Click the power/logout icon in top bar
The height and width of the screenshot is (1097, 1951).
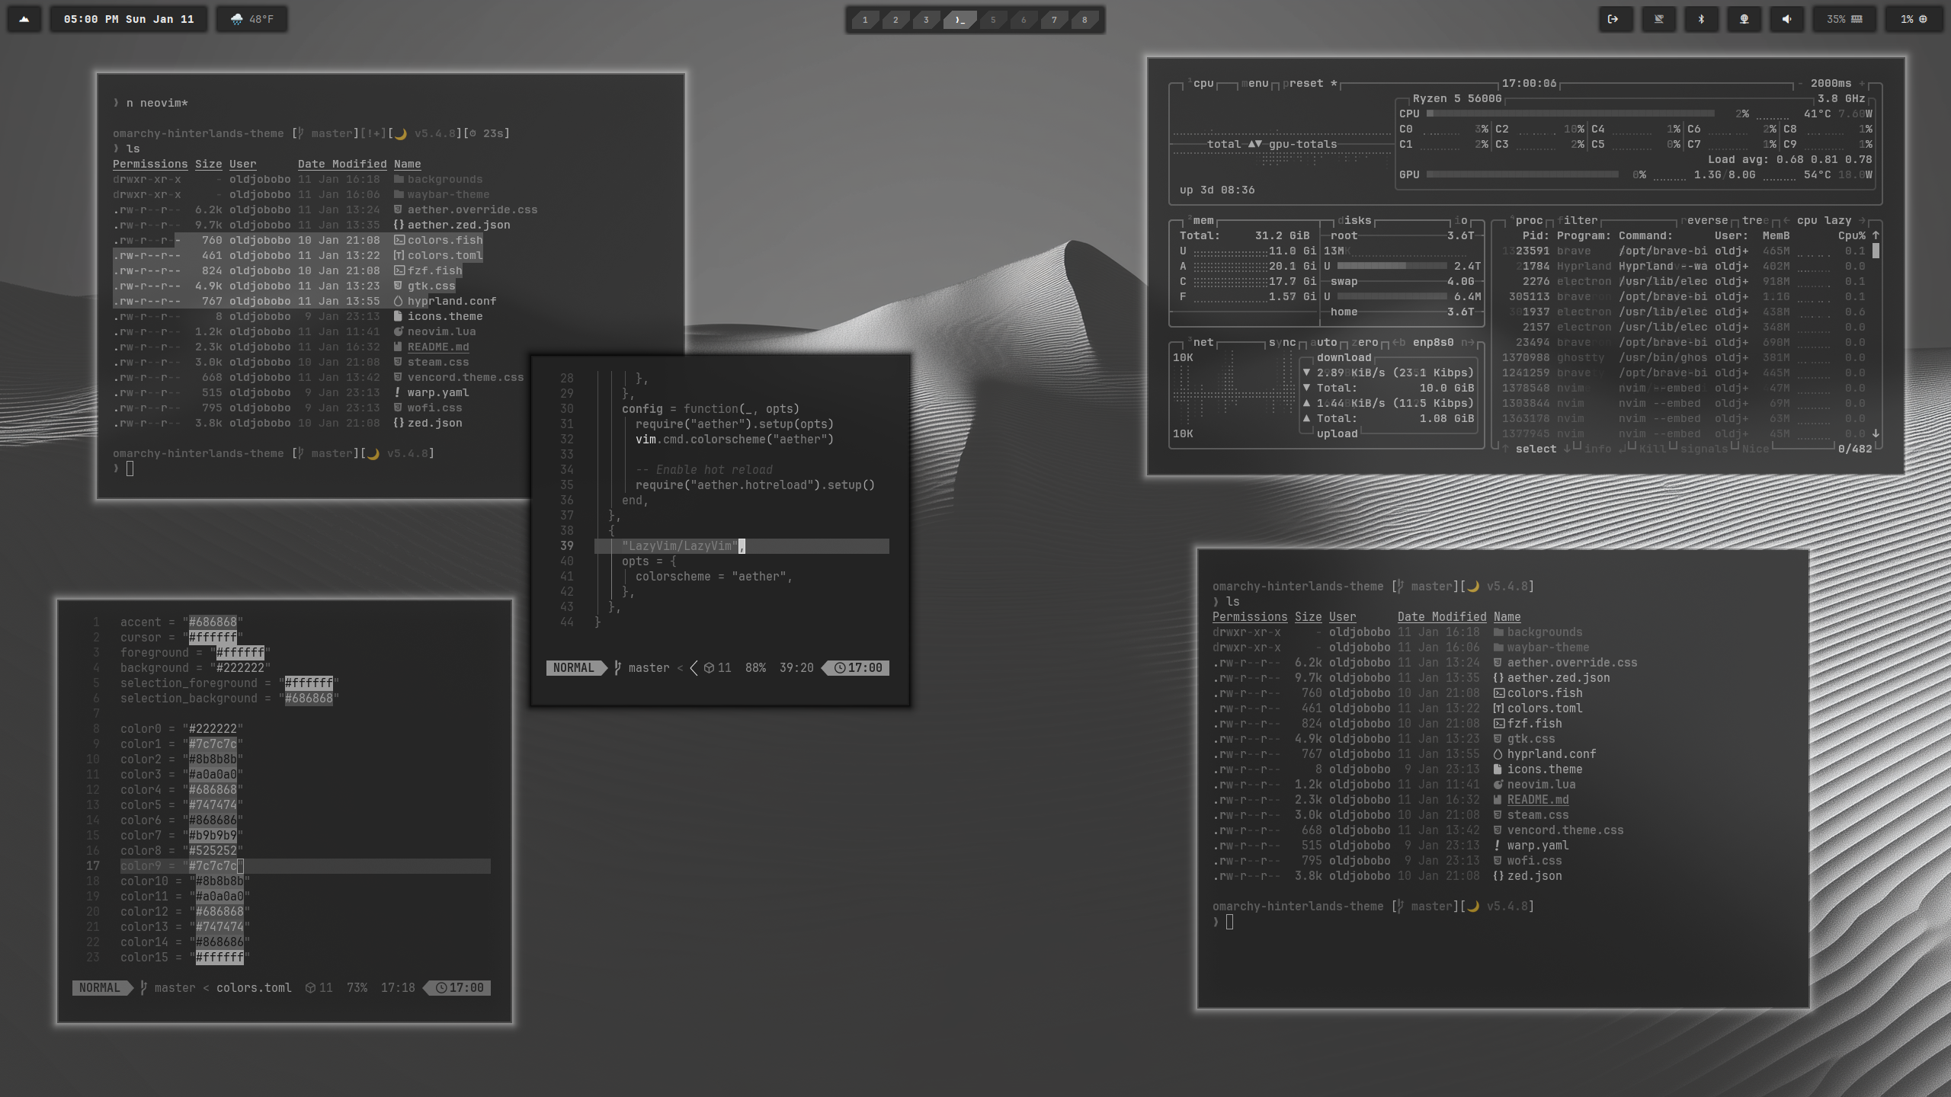tap(1613, 19)
